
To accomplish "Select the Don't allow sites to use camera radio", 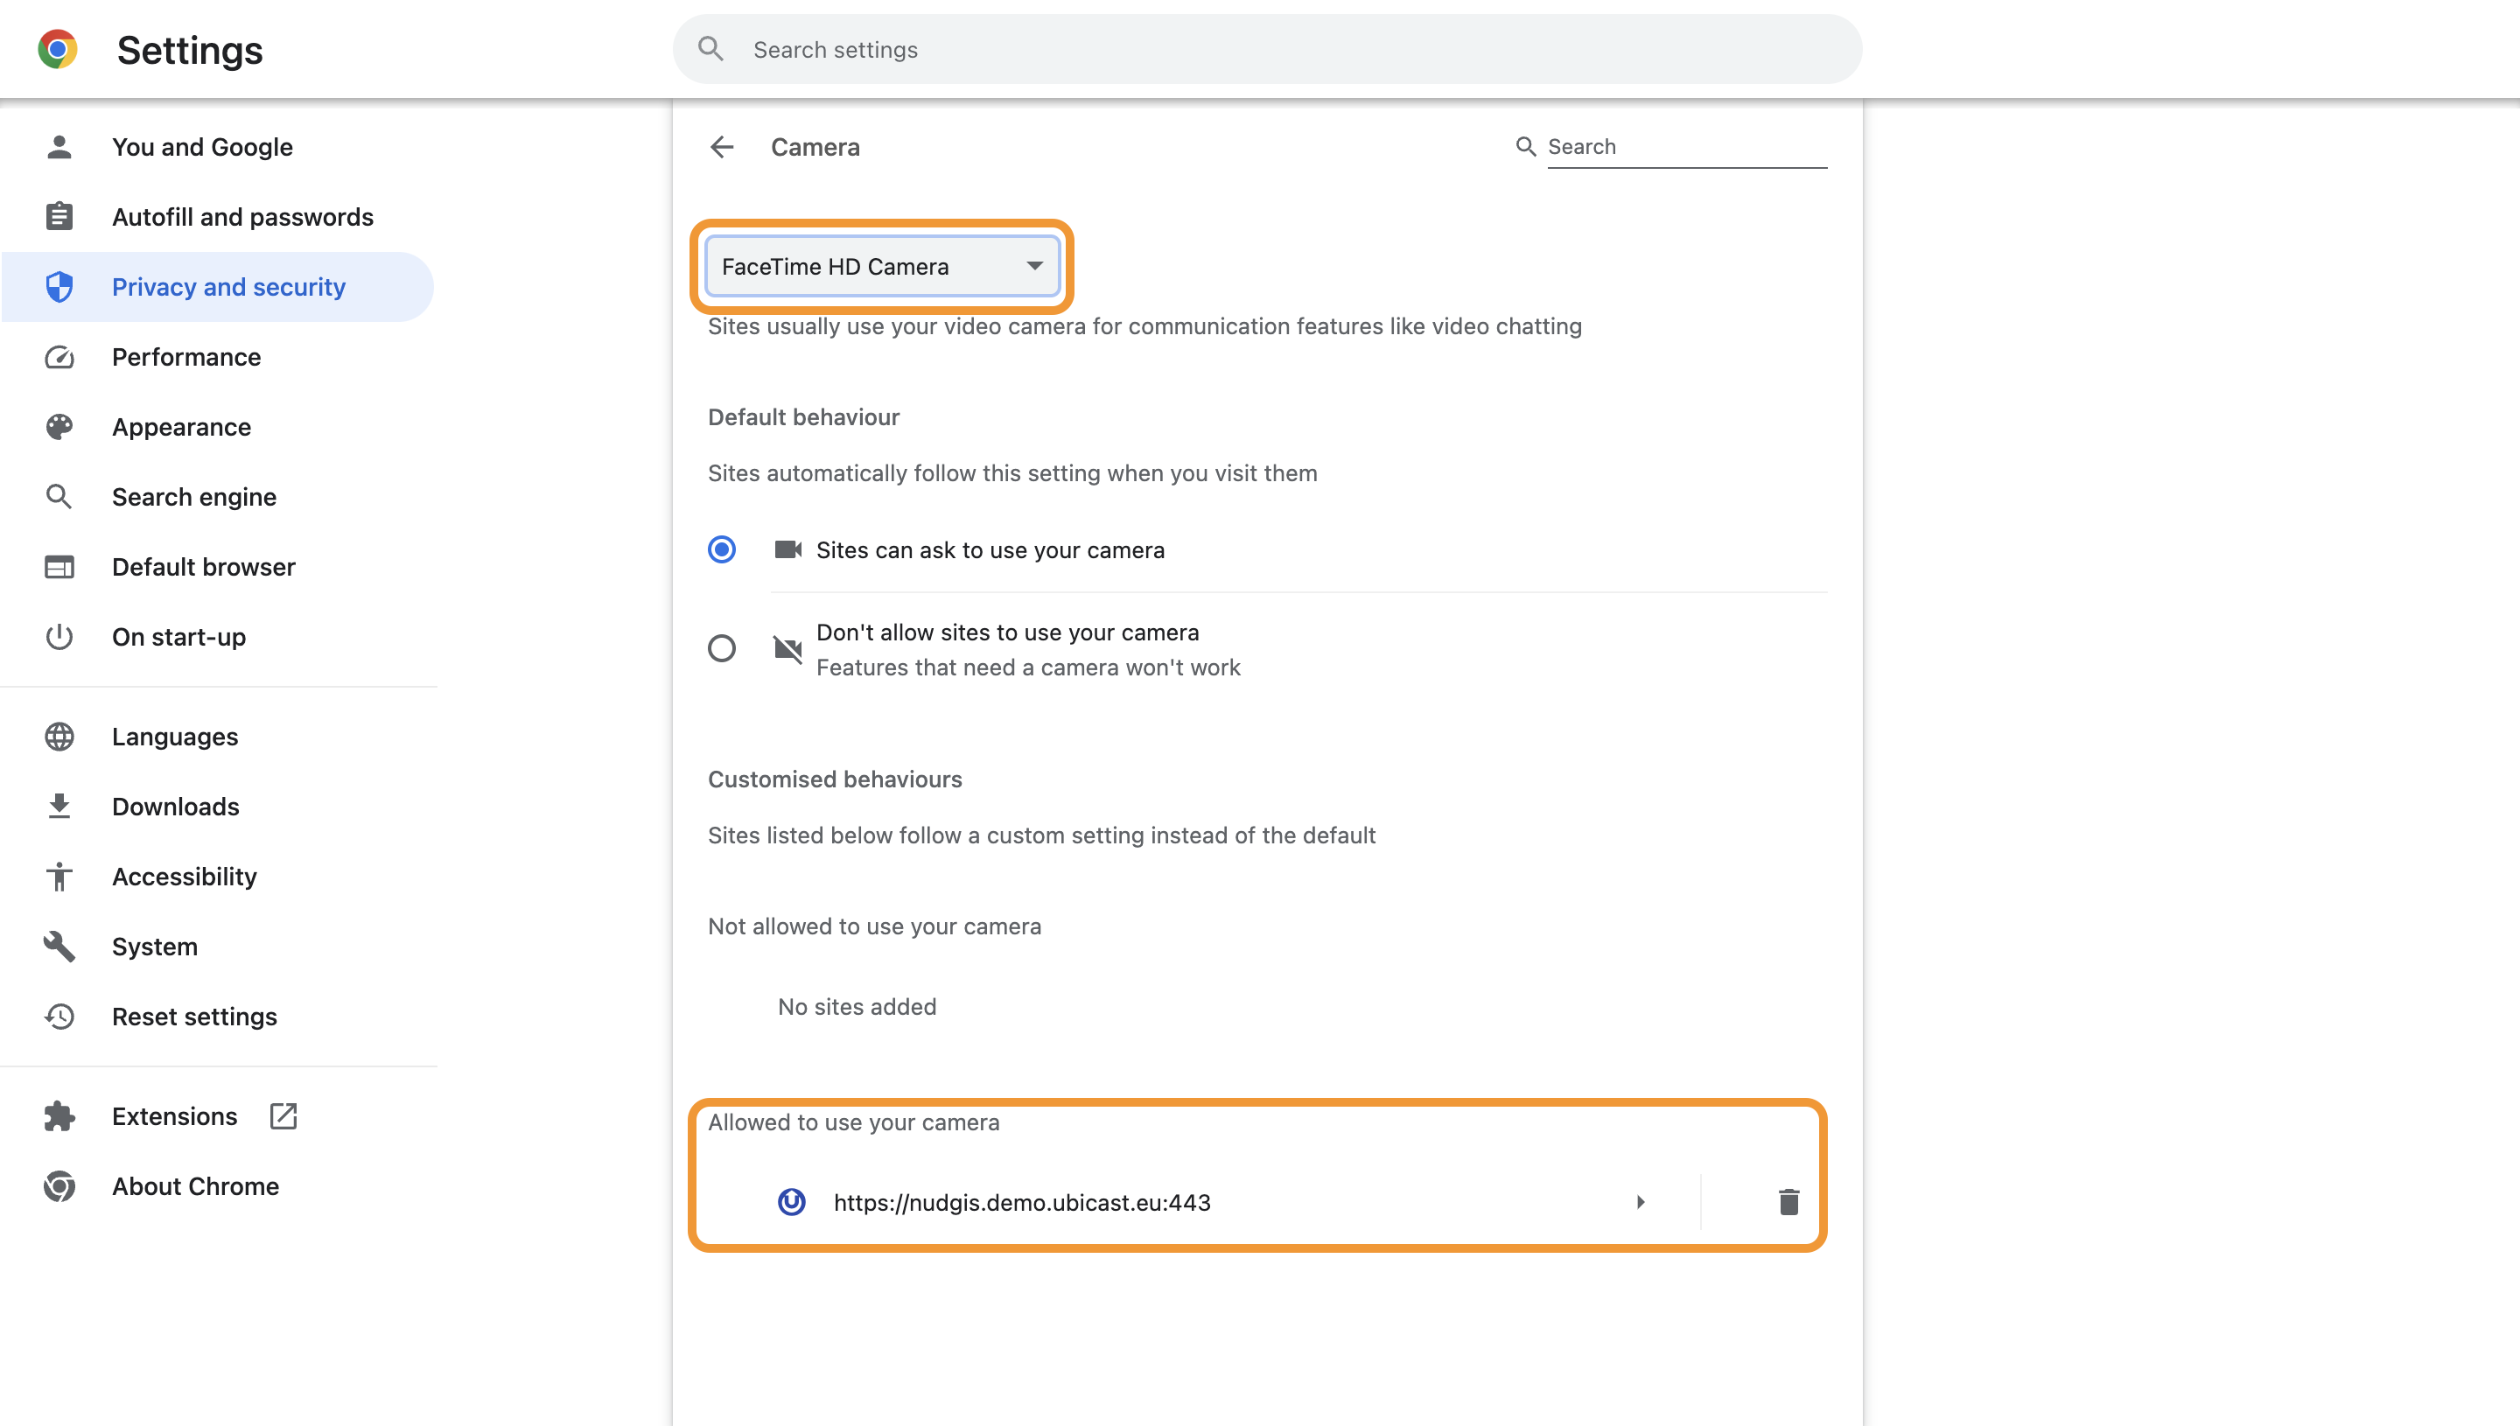I will [722, 648].
